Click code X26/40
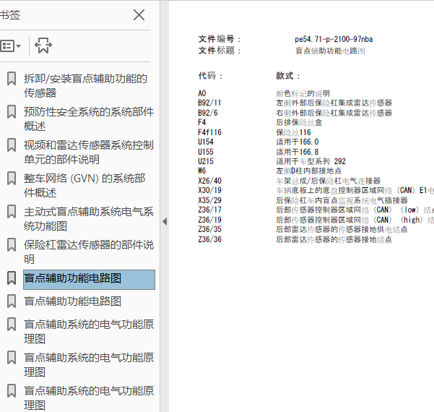Viewport: 434px width, 412px height. 210,181
